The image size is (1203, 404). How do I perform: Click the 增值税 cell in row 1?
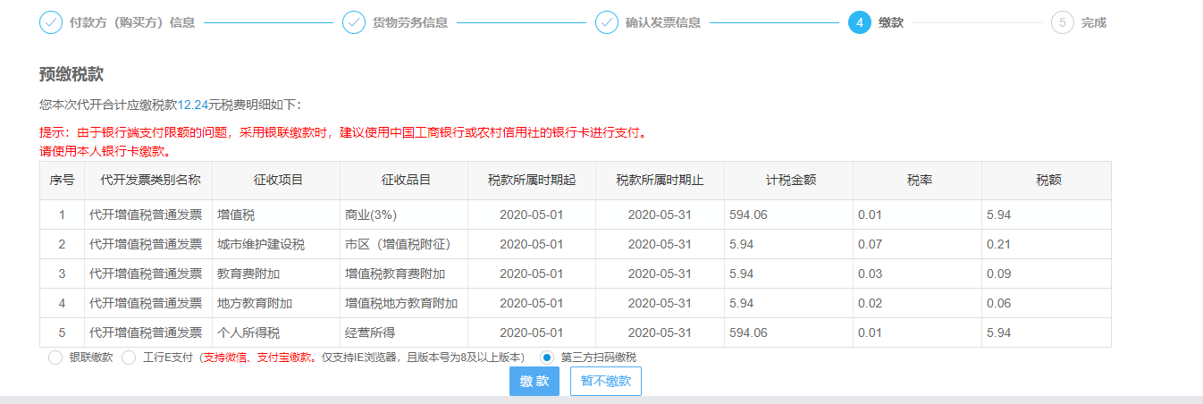click(276, 215)
